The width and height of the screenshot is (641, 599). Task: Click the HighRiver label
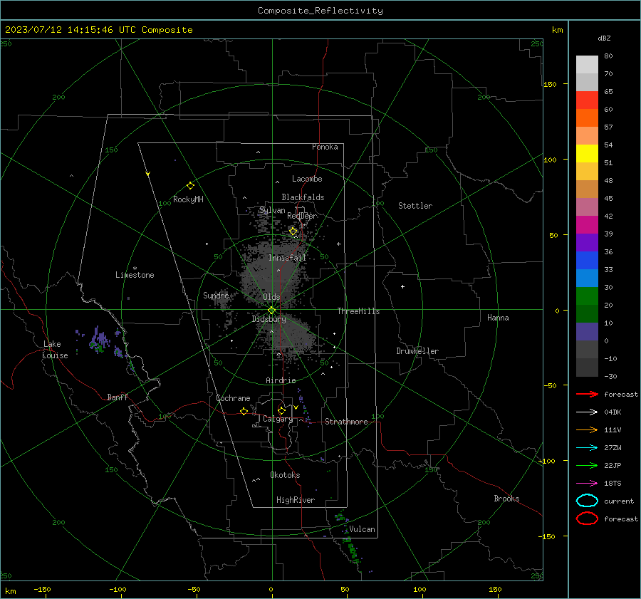[296, 500]
